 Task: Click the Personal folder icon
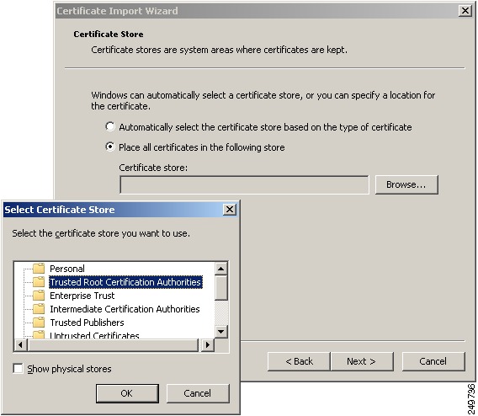tap(39, 269)
